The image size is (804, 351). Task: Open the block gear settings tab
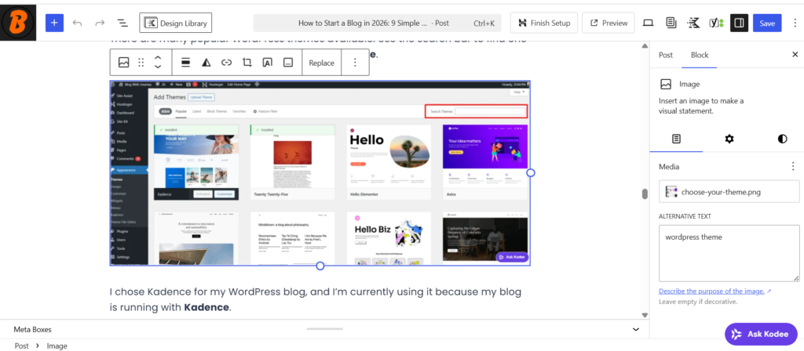click(x=729, y=139)
